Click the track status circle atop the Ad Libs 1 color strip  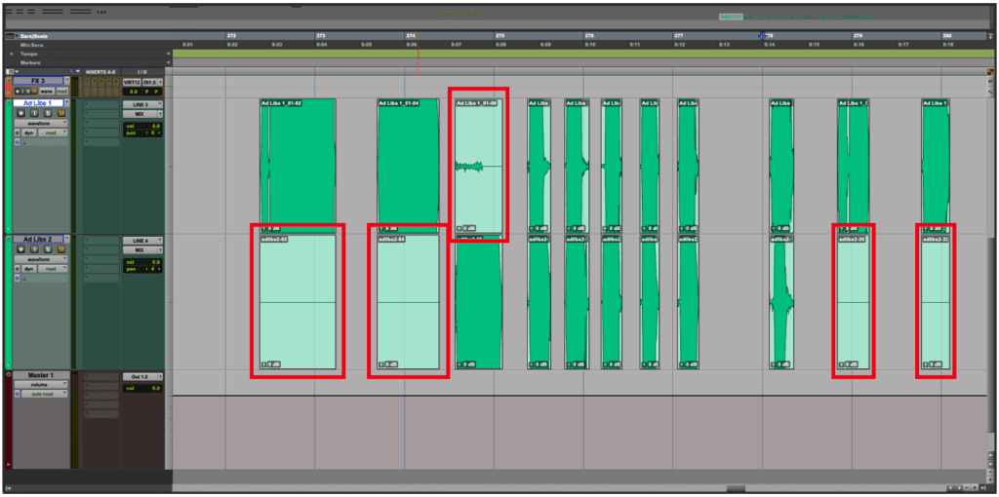8,102
